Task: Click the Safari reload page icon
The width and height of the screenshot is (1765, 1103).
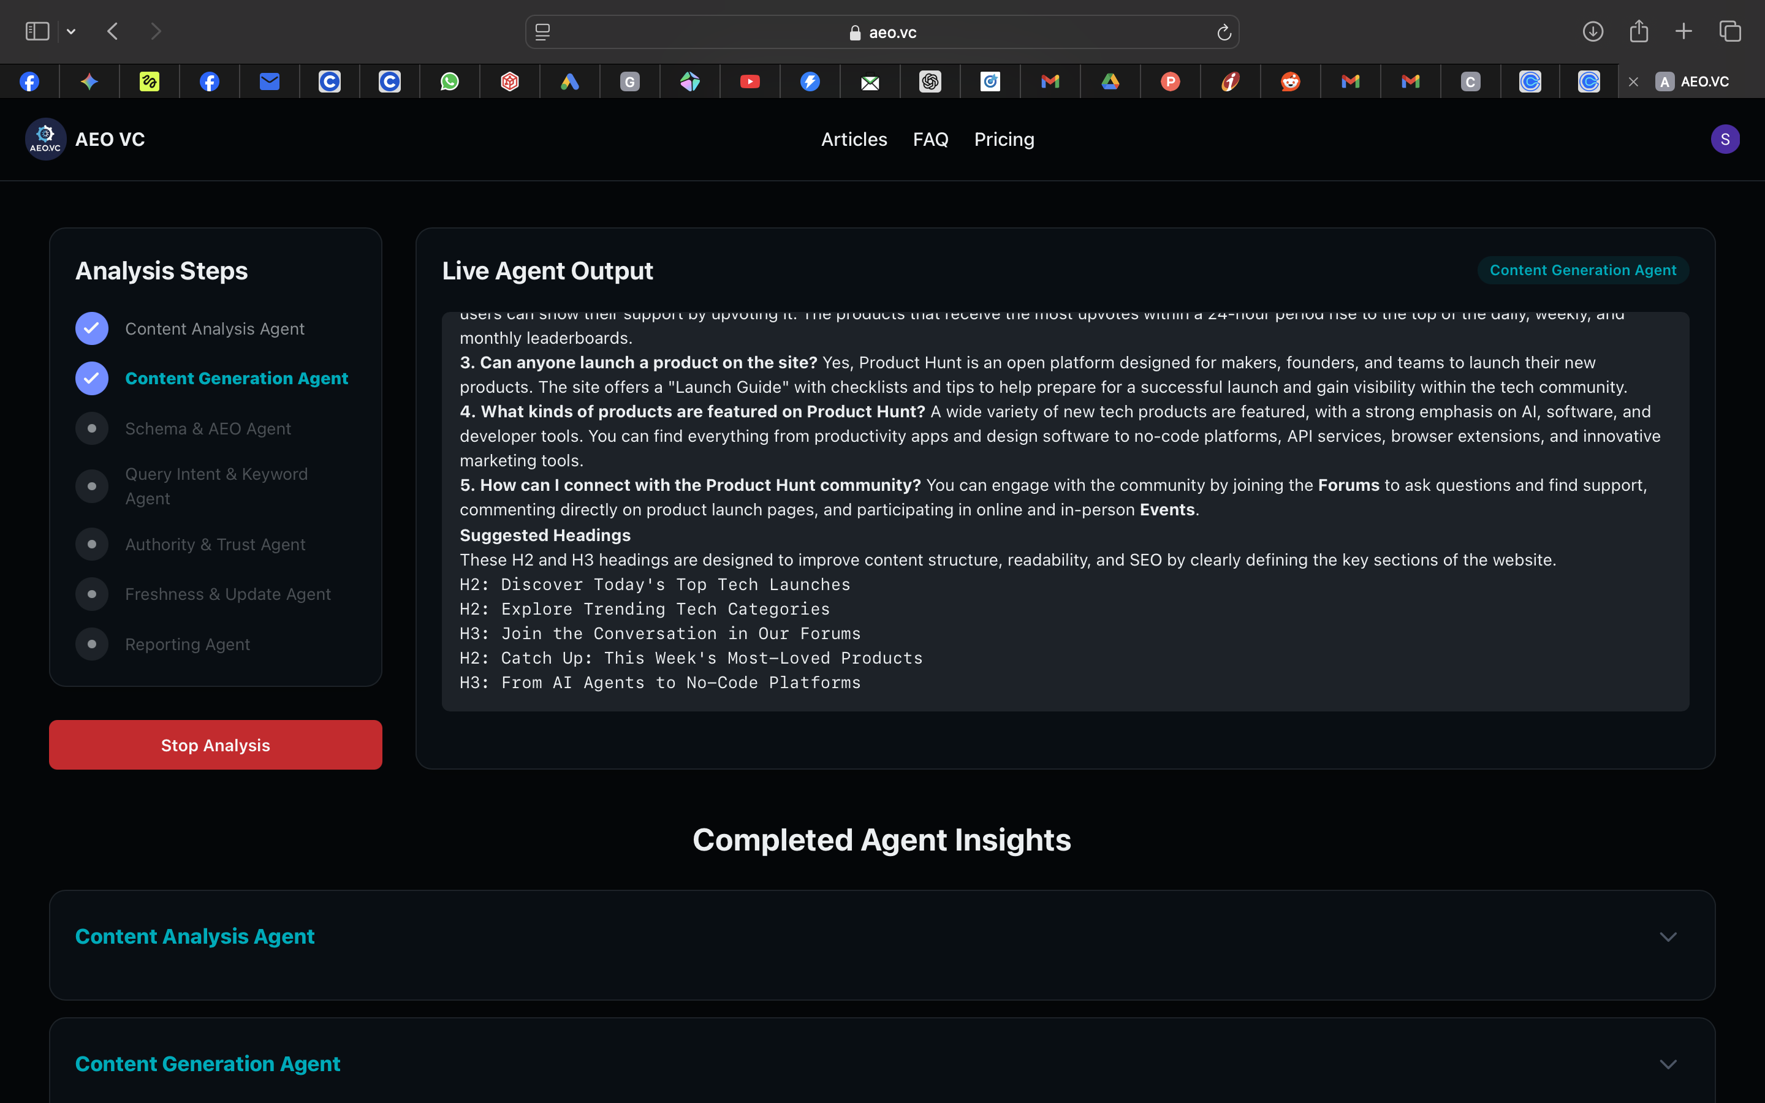Action: (x=1224, y=32)
